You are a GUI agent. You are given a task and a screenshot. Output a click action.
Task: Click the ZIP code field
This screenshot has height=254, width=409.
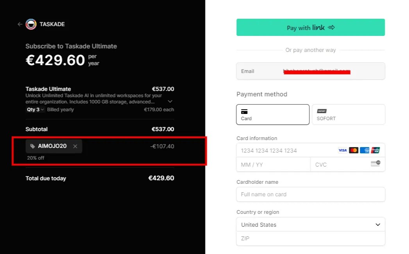tap(311, 238)
